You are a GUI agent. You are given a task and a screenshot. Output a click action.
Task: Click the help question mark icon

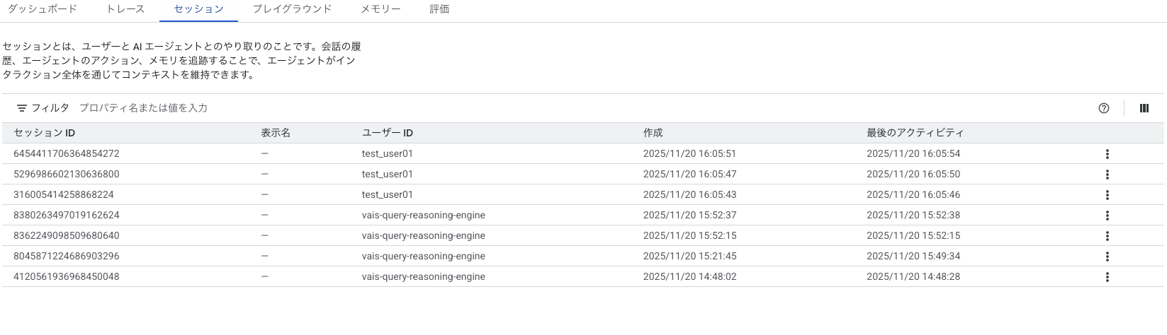tap(1103, 108)
